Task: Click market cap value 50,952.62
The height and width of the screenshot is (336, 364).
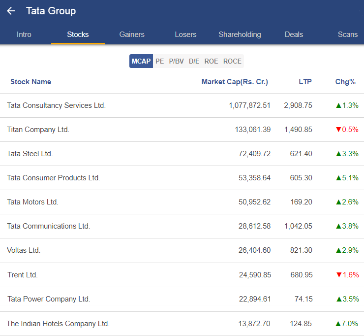Action: 254,202
